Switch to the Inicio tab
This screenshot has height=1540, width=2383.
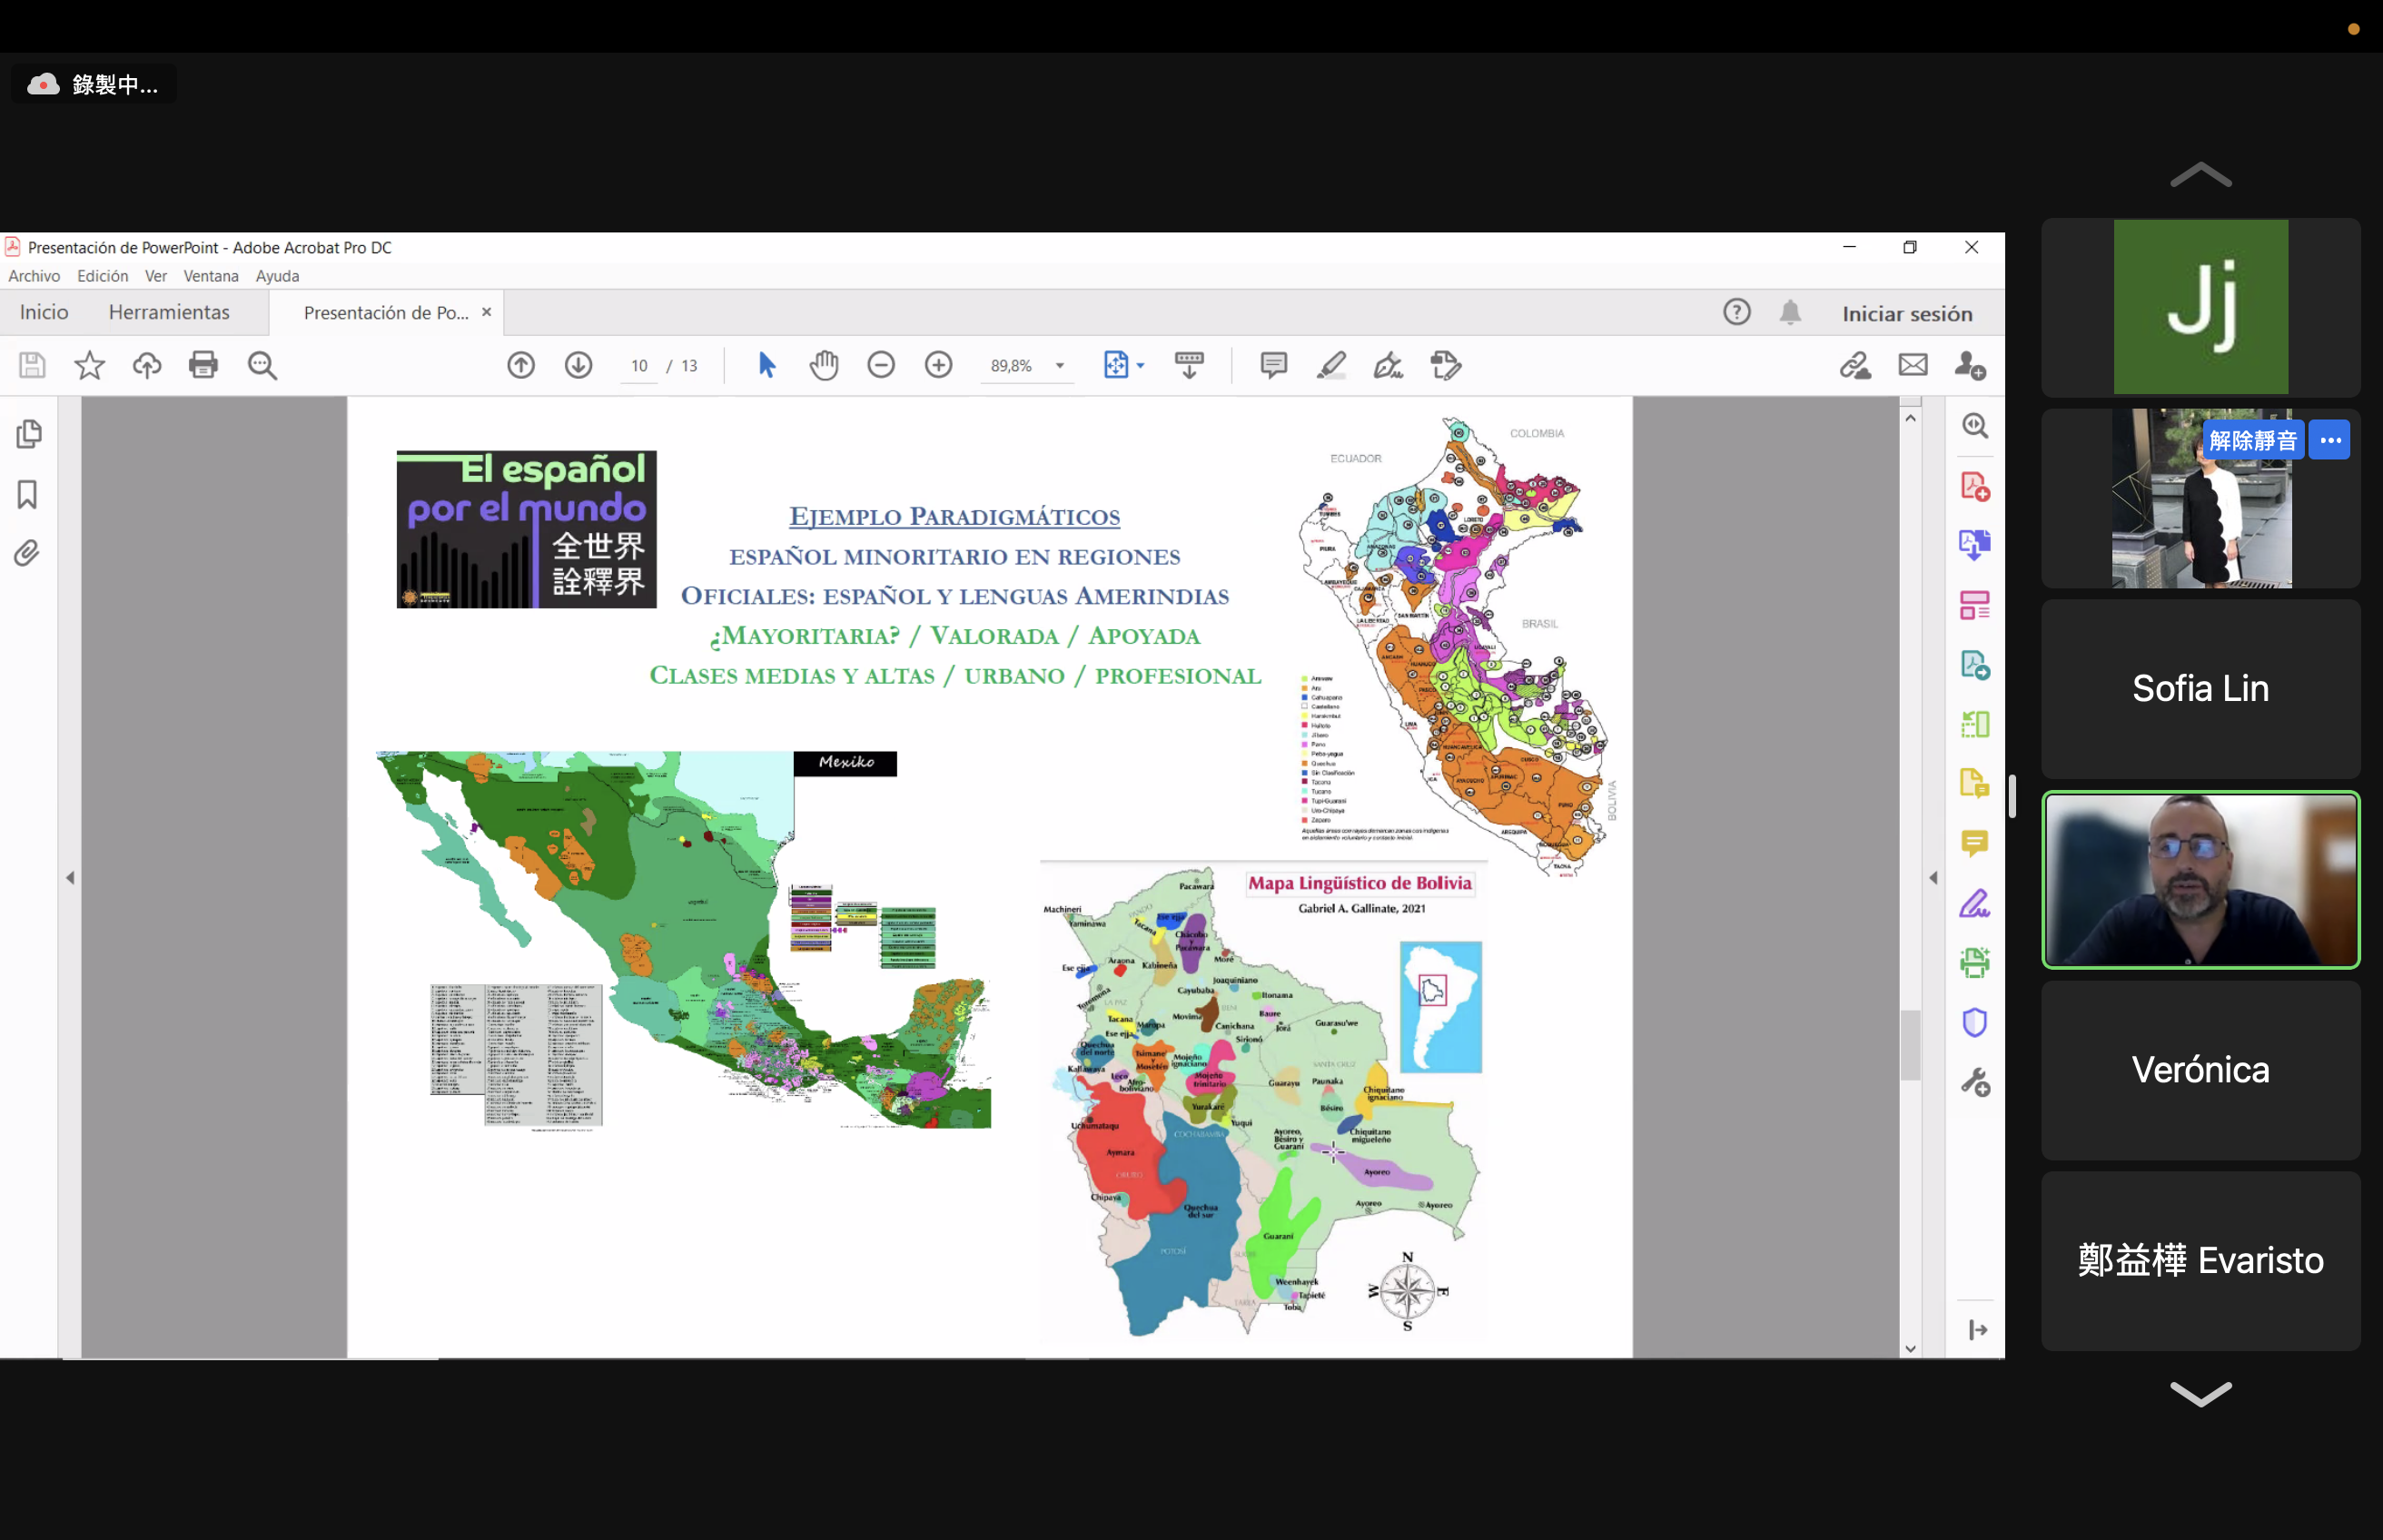click(x=44, y=312)
